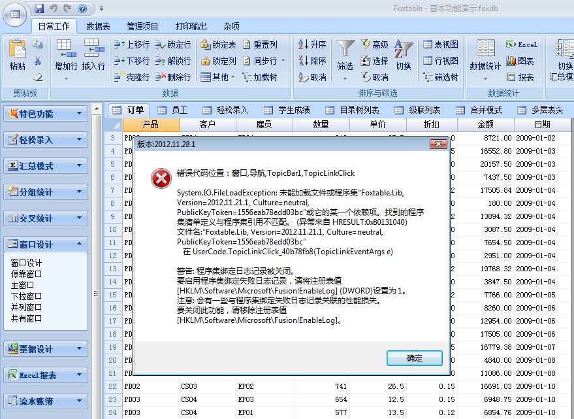The height and width of the screenshot is (419, 574).
Task: Expand the Excel报表 sidebar panel
Action: coord(46,375)
